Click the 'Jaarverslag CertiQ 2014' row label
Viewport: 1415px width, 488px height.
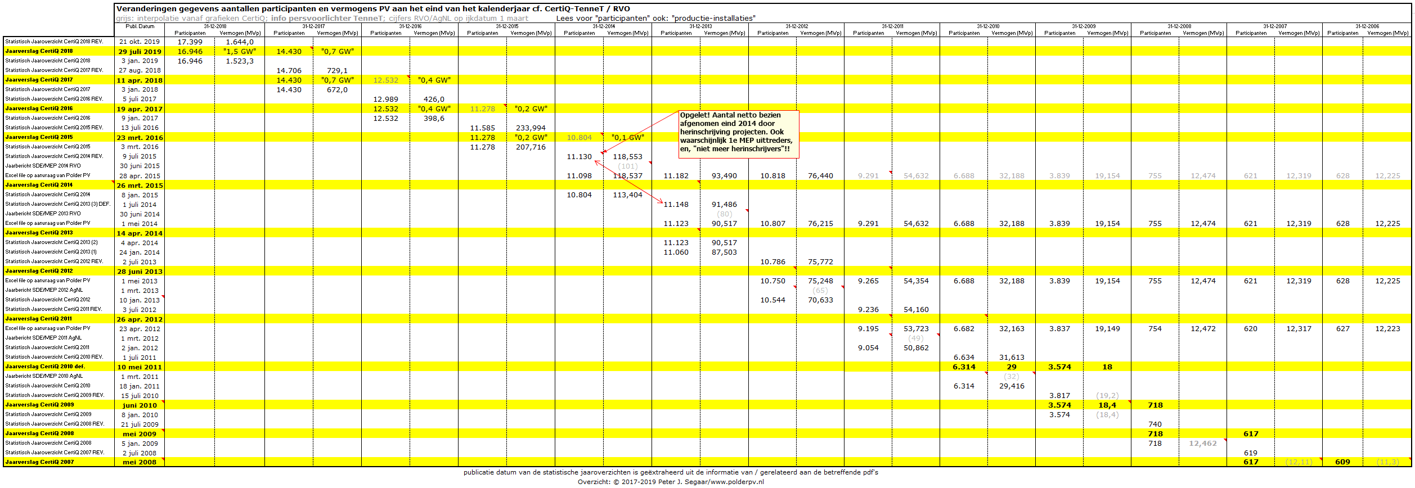39,185
